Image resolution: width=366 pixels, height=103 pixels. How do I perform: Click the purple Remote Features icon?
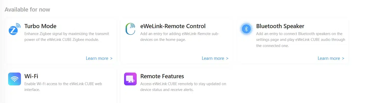pos(130,79)
